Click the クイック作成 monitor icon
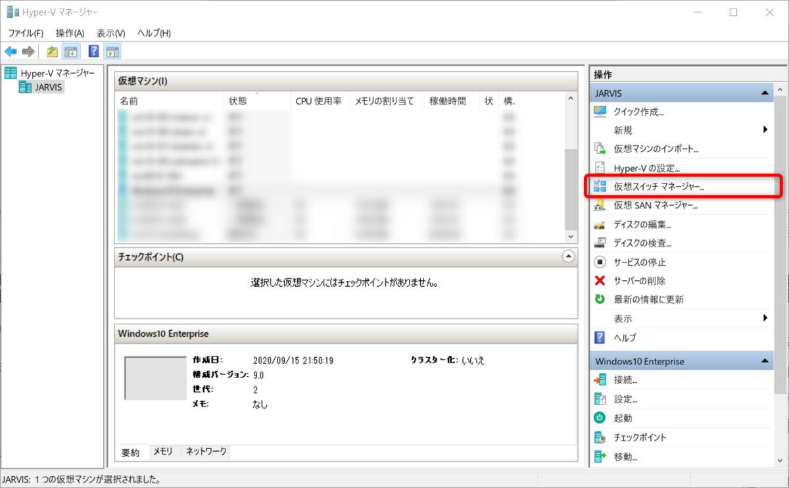This screenshot has width=789, height=488. (600, 111)
